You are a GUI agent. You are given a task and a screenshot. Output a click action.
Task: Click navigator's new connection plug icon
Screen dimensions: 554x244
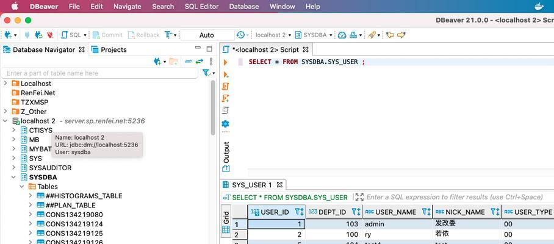coord(157,62)
